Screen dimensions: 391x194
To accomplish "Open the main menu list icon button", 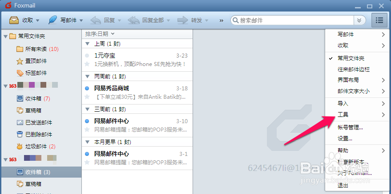I will coord(379,20).
